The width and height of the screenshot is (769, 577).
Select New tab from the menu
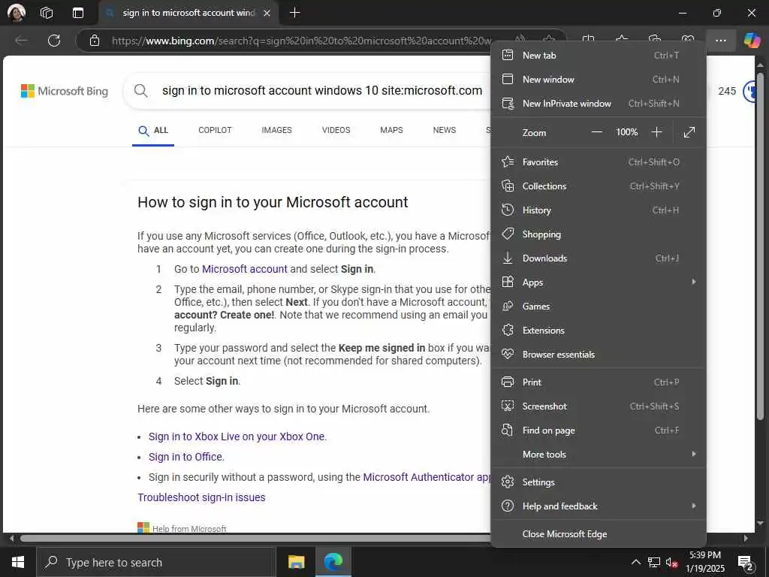pos(599,56)
